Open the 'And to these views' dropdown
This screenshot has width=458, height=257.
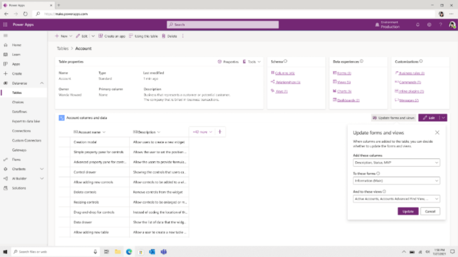[396, 199]
